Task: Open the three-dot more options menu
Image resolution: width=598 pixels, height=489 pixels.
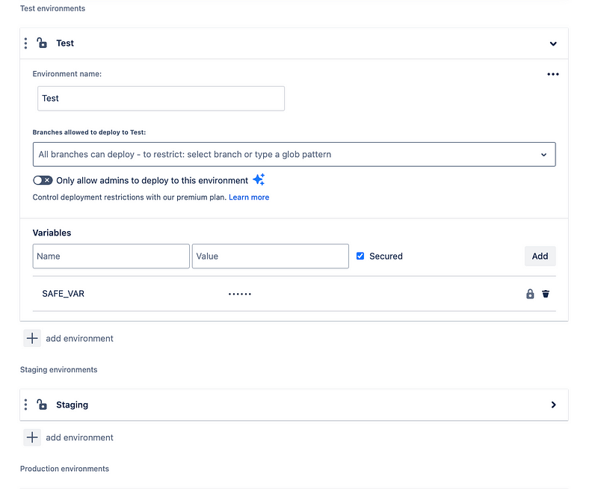Action: point(553,74)
